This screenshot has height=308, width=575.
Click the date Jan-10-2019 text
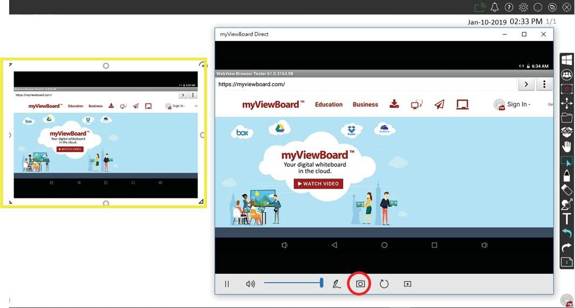[488, 22]
